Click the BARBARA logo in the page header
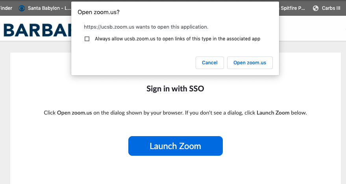The width and height of the screenshot is (346, 184). point(37,30)
